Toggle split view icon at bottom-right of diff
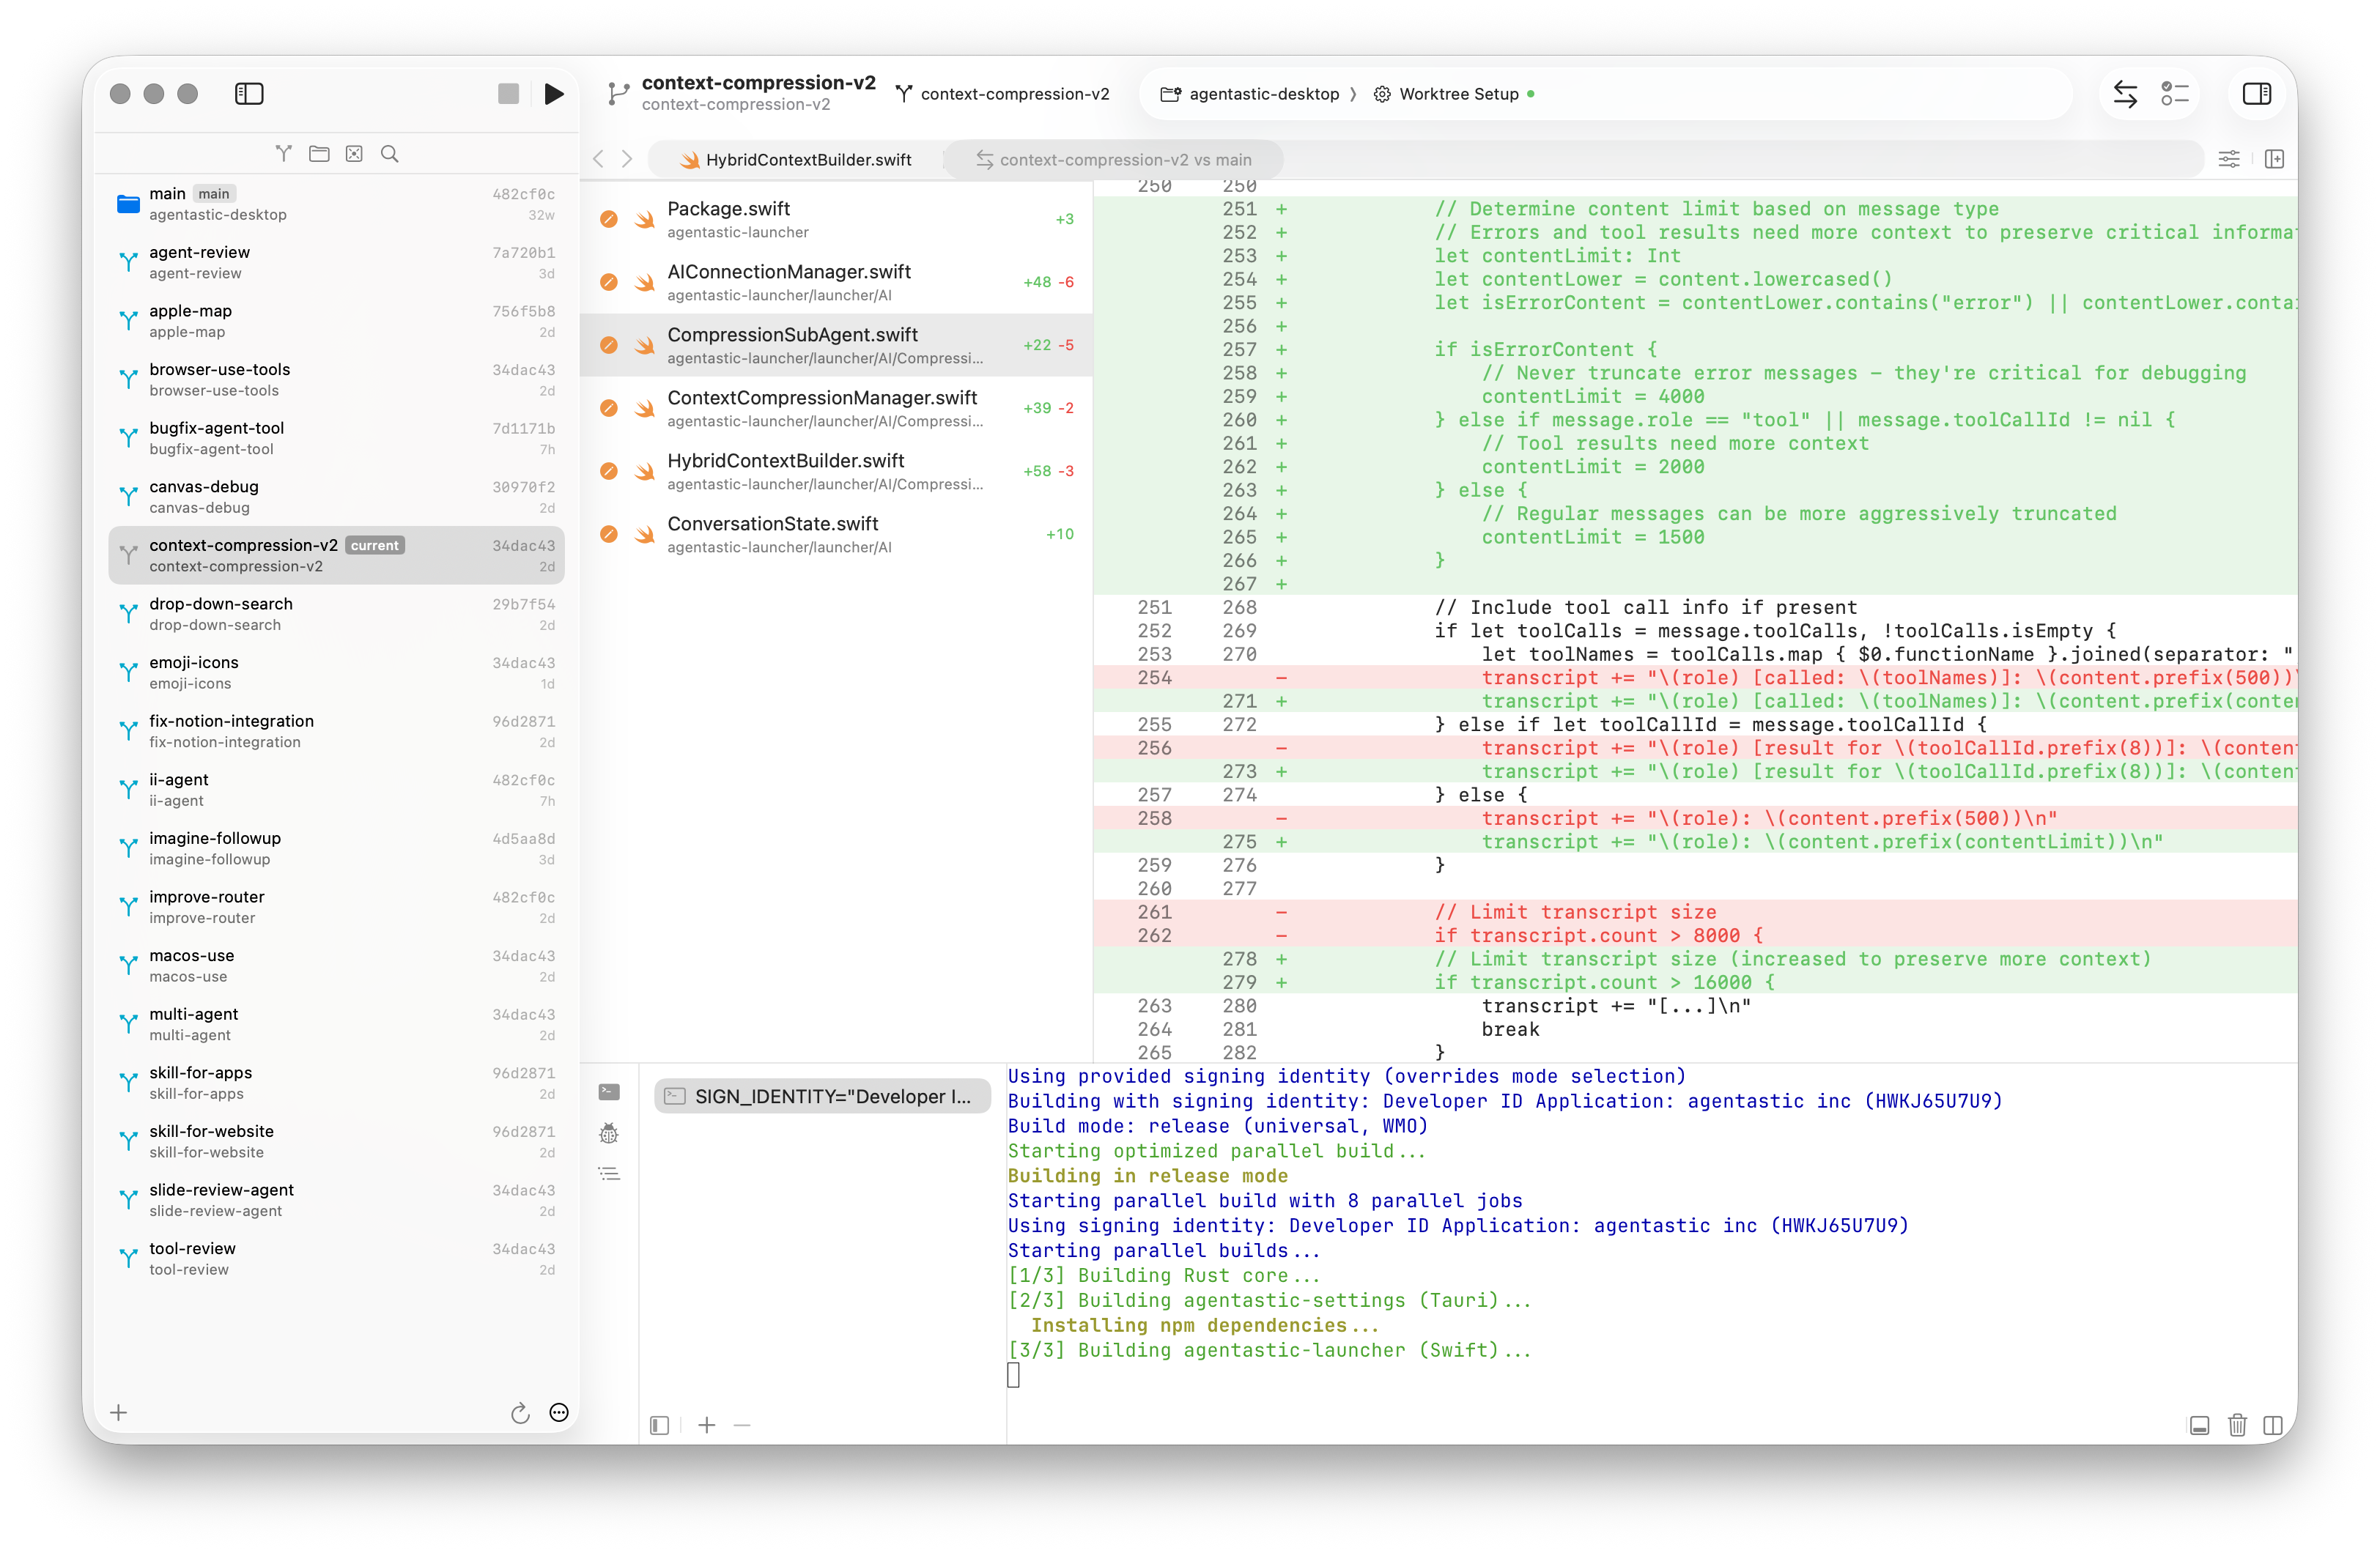The height and width of the screenshot is (1553, 2380). click(2272, 1425)
